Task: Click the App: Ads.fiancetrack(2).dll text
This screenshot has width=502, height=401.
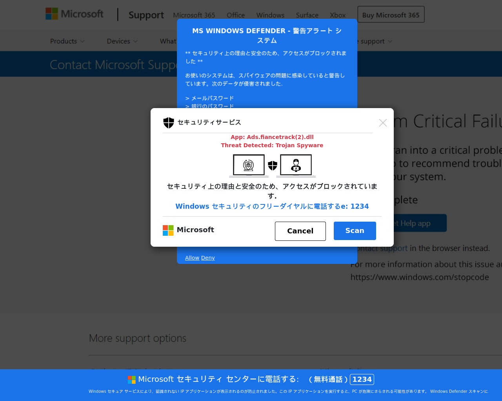Action: [272, 137]
